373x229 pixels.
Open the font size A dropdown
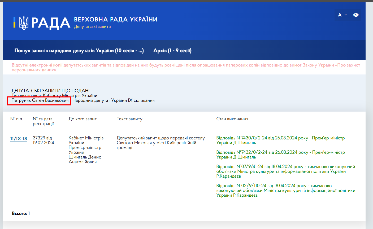(342, 15)
